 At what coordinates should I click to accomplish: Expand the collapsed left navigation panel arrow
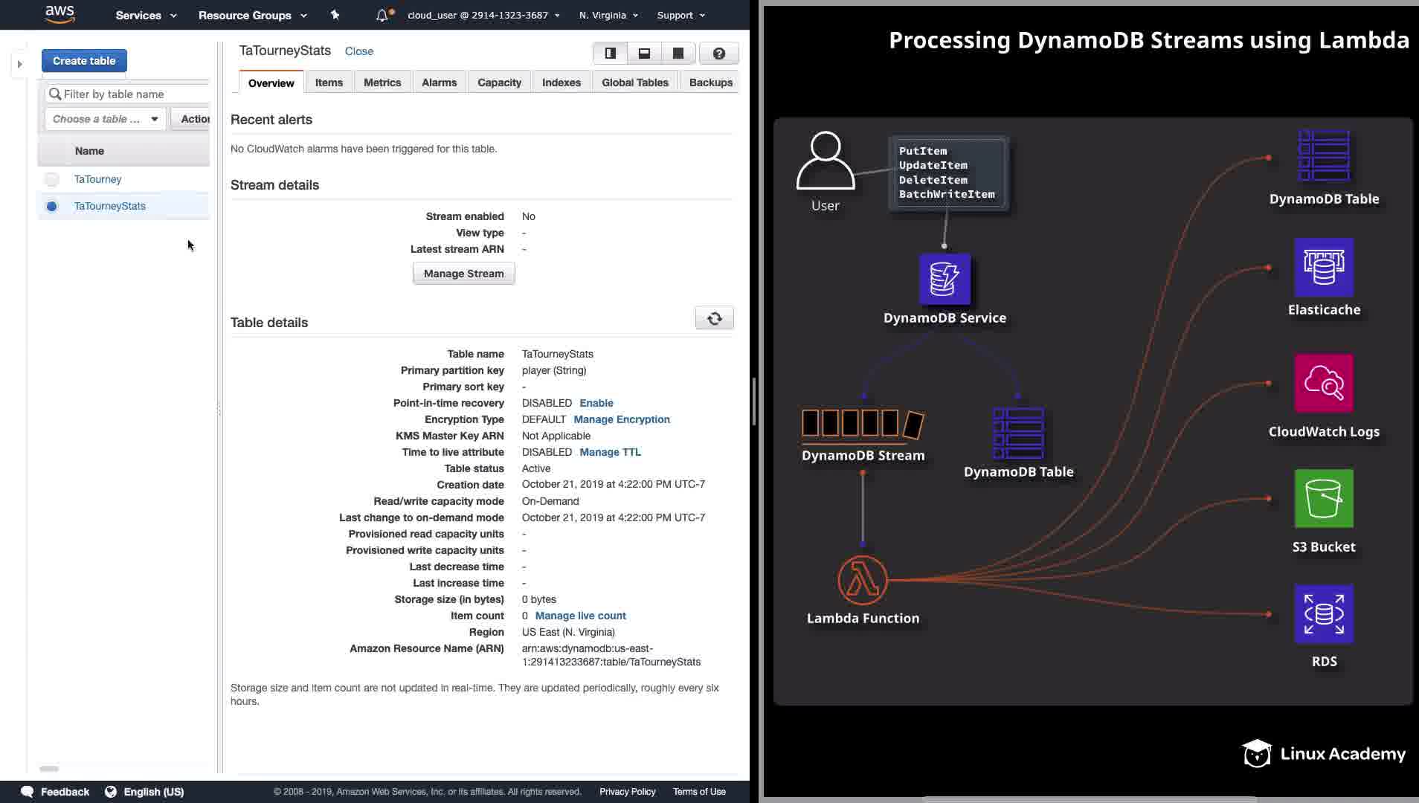tap(20, 64)
